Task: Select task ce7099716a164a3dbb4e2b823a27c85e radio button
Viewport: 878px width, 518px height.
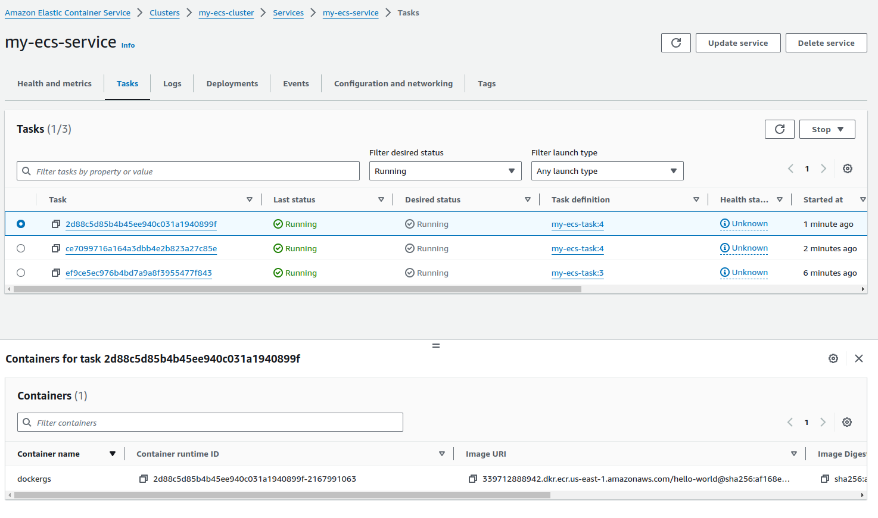Action: point(21,248)
